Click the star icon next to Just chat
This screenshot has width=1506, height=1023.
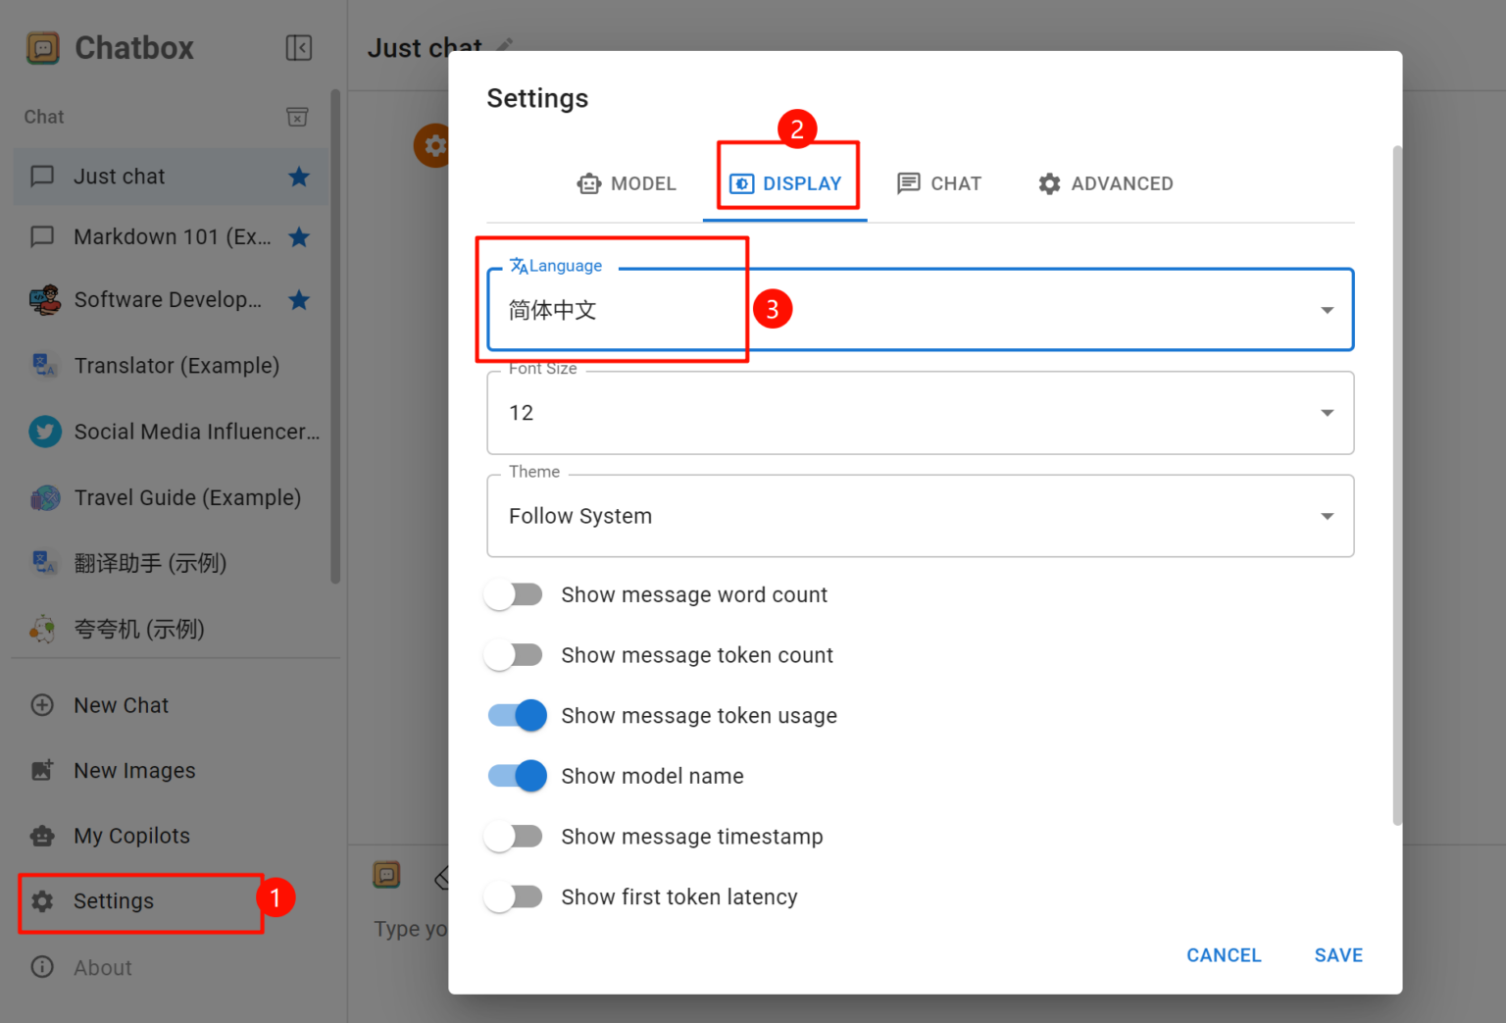(299, 177)
